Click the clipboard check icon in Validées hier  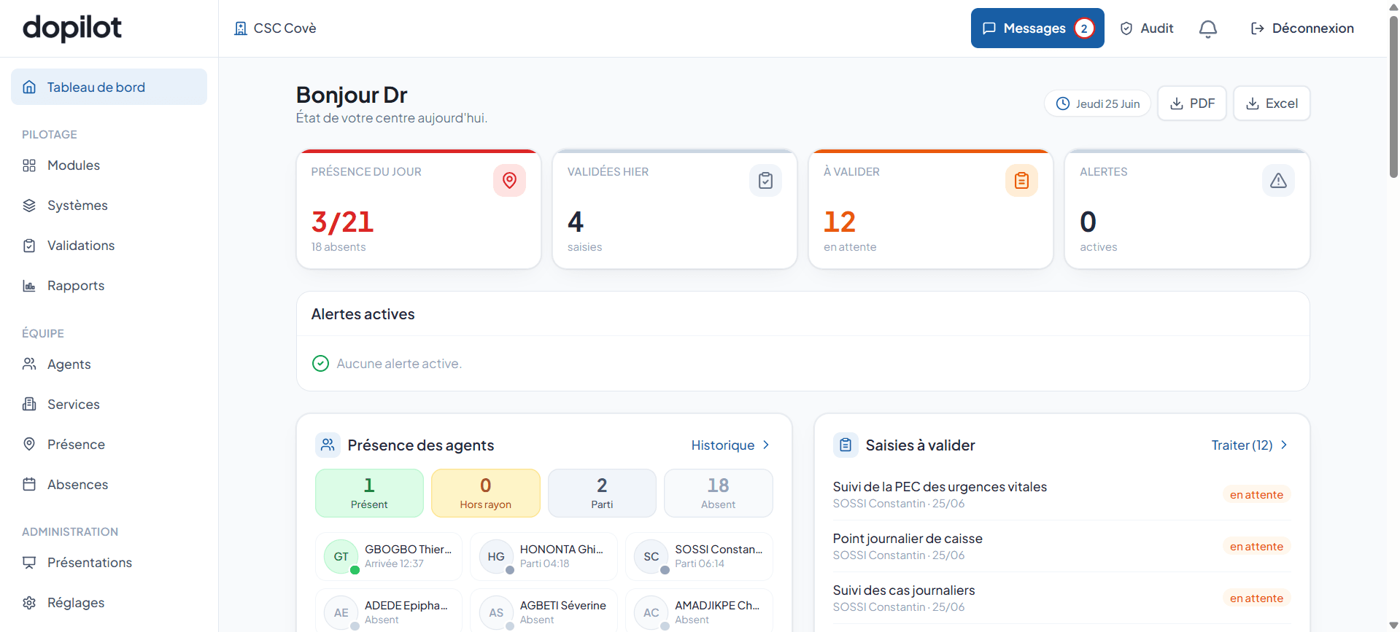tap(765, 180)
